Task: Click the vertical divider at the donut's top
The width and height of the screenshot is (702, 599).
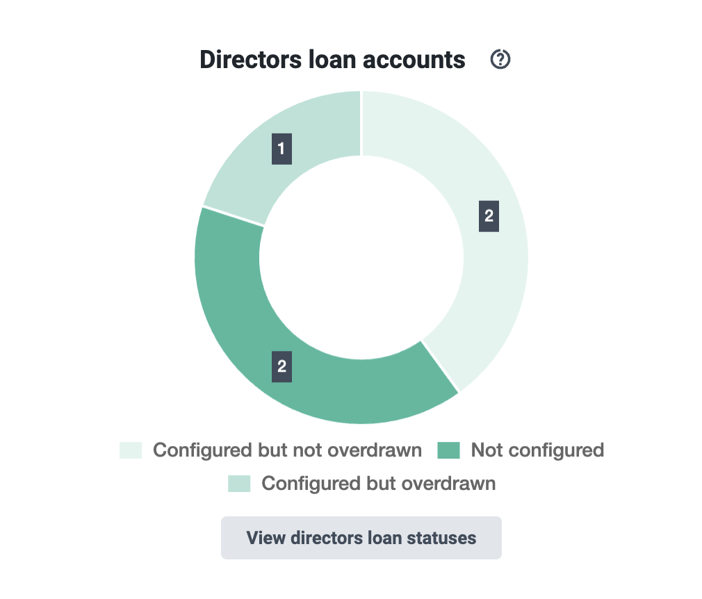Action: [361, 123]
